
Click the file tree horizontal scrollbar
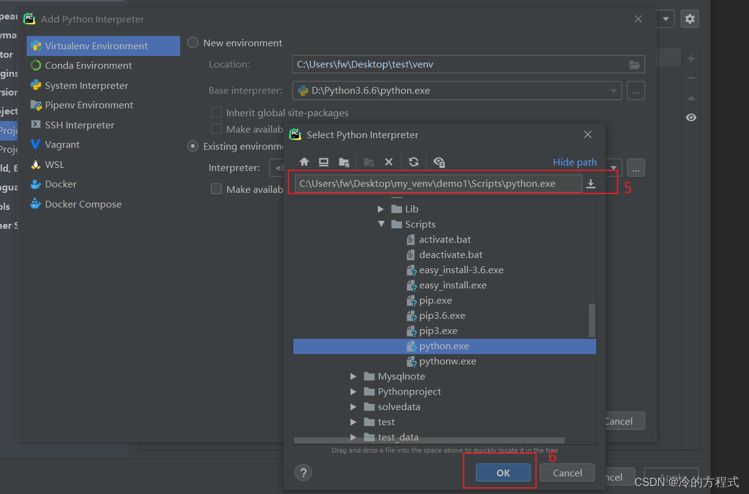[429, 441]
